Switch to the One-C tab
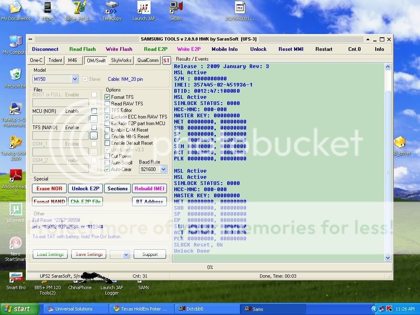 tap(36, 60)
